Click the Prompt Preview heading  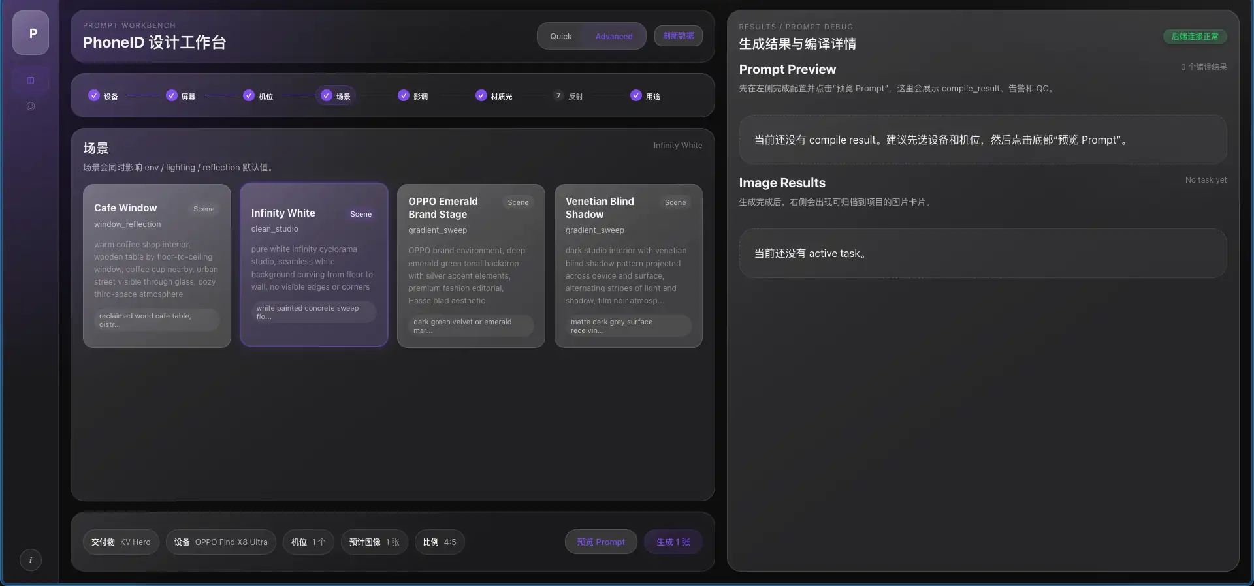(788, 69)
